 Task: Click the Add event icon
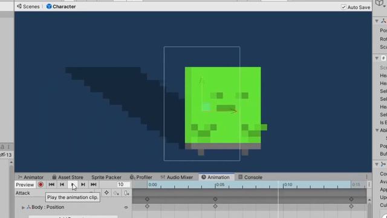click(x=126, y=193)
